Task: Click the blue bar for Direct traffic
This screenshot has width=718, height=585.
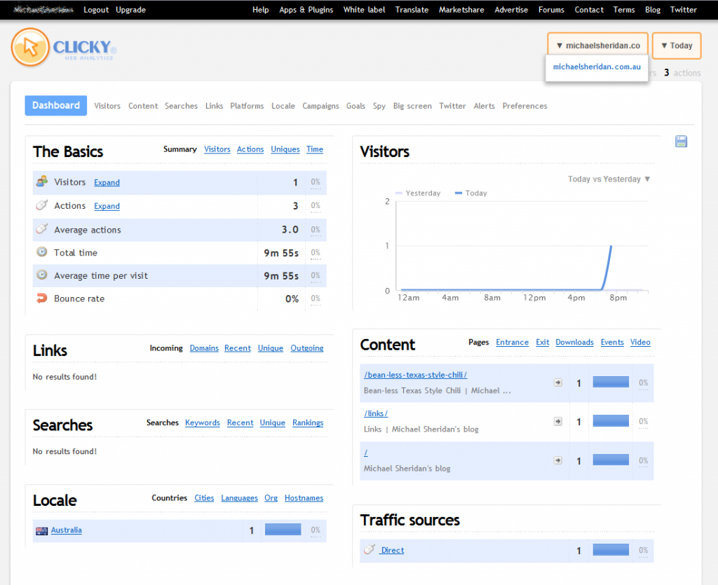Action: 611,550
